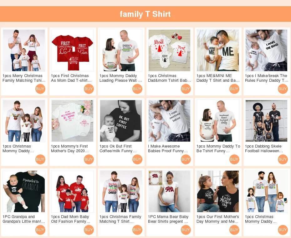
Task: Buy the Dabbing Skele Football Halloween shirt
Action: pyautogui.click(x=283, y=159)
